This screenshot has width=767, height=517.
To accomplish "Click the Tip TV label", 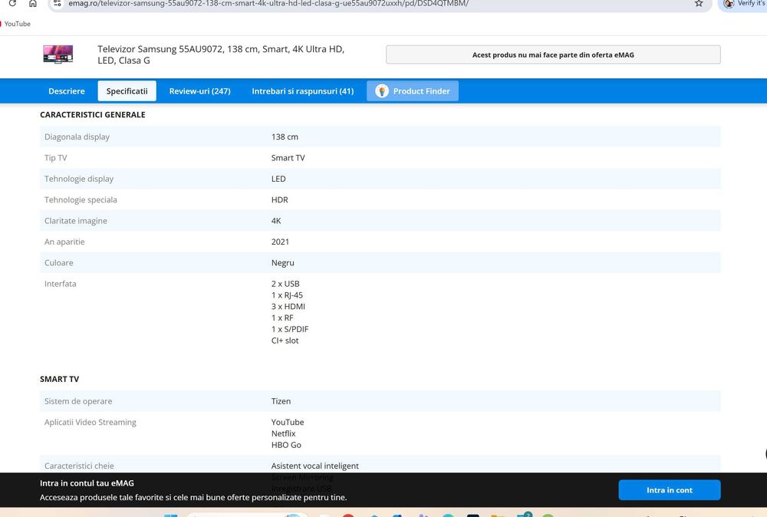I will pos(56,158).
